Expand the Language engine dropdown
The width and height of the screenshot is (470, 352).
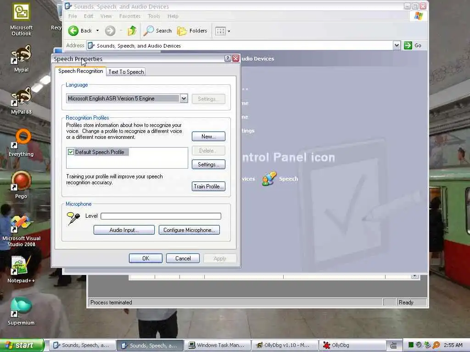coord(184,98)
